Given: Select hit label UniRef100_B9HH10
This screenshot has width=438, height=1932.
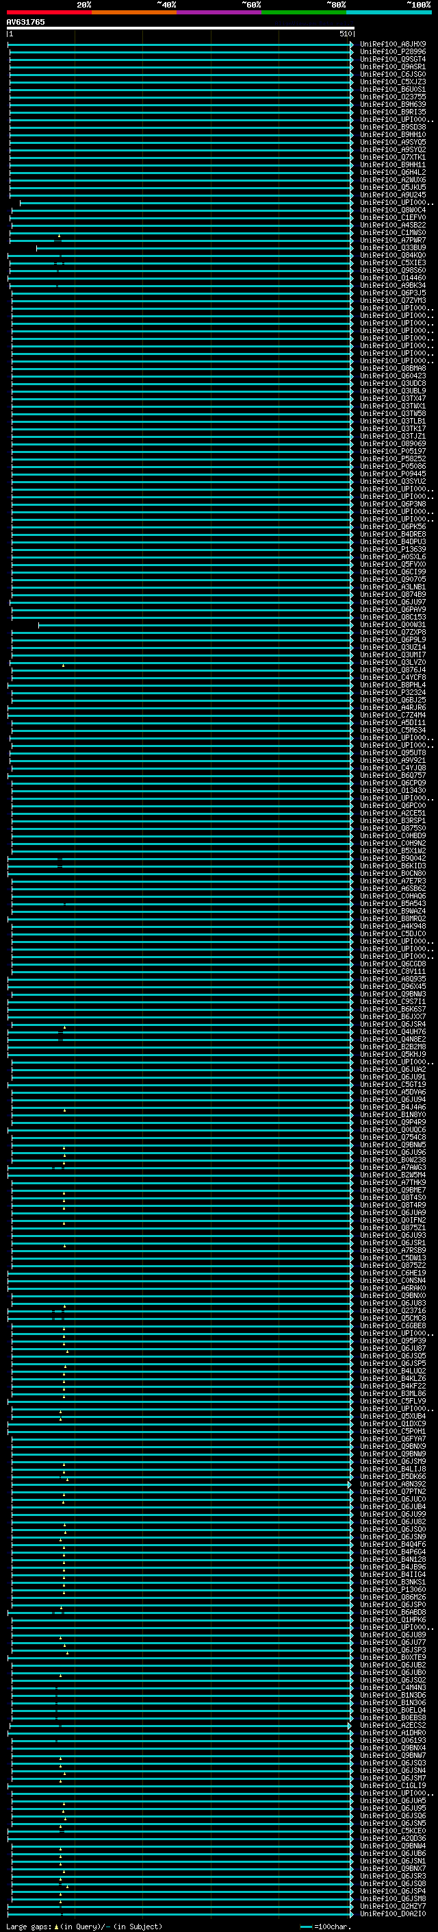Looking at the screenshot, I should (393, 134).
